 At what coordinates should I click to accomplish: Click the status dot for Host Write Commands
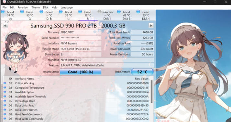(x=5, y=118)
